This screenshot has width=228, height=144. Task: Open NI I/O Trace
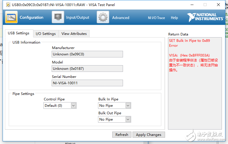click(156, 18)
